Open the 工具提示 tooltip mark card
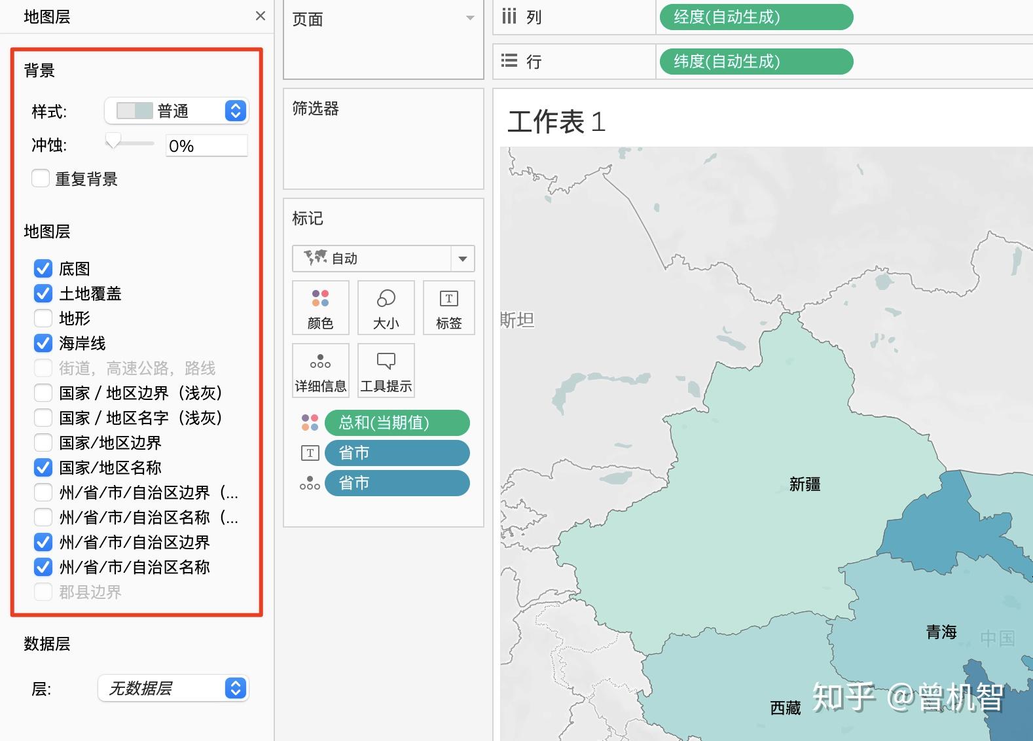This screenshot has width=1033, height=741. click(x=386, y=370)
